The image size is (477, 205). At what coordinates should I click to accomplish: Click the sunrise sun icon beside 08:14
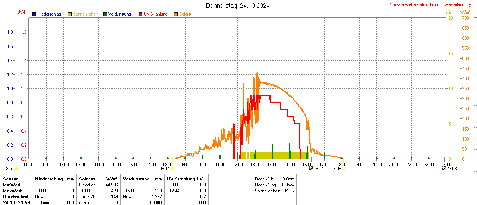click(x=172, y=169)
